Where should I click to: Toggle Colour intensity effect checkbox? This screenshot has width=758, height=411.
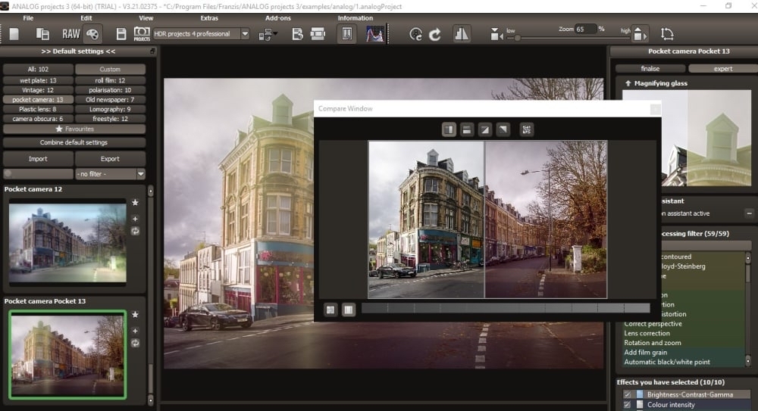(x=626, y=405)
